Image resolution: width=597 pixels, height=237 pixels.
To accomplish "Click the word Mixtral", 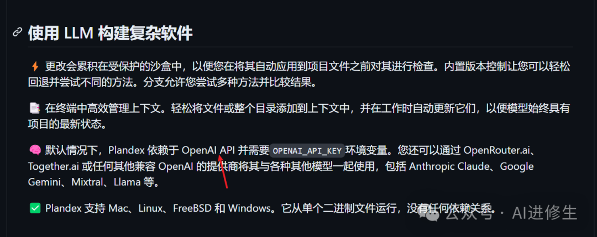I will click(x=87, y=182).
